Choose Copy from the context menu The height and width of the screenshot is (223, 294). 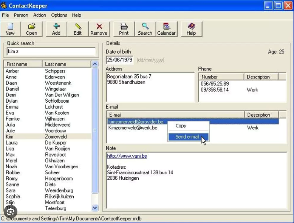[x=188, y=126]
